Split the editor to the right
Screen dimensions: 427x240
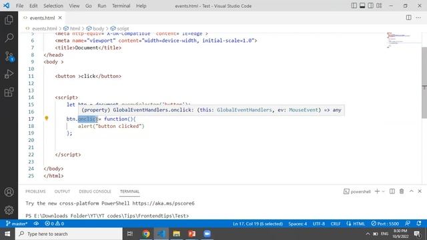point(408,18)
